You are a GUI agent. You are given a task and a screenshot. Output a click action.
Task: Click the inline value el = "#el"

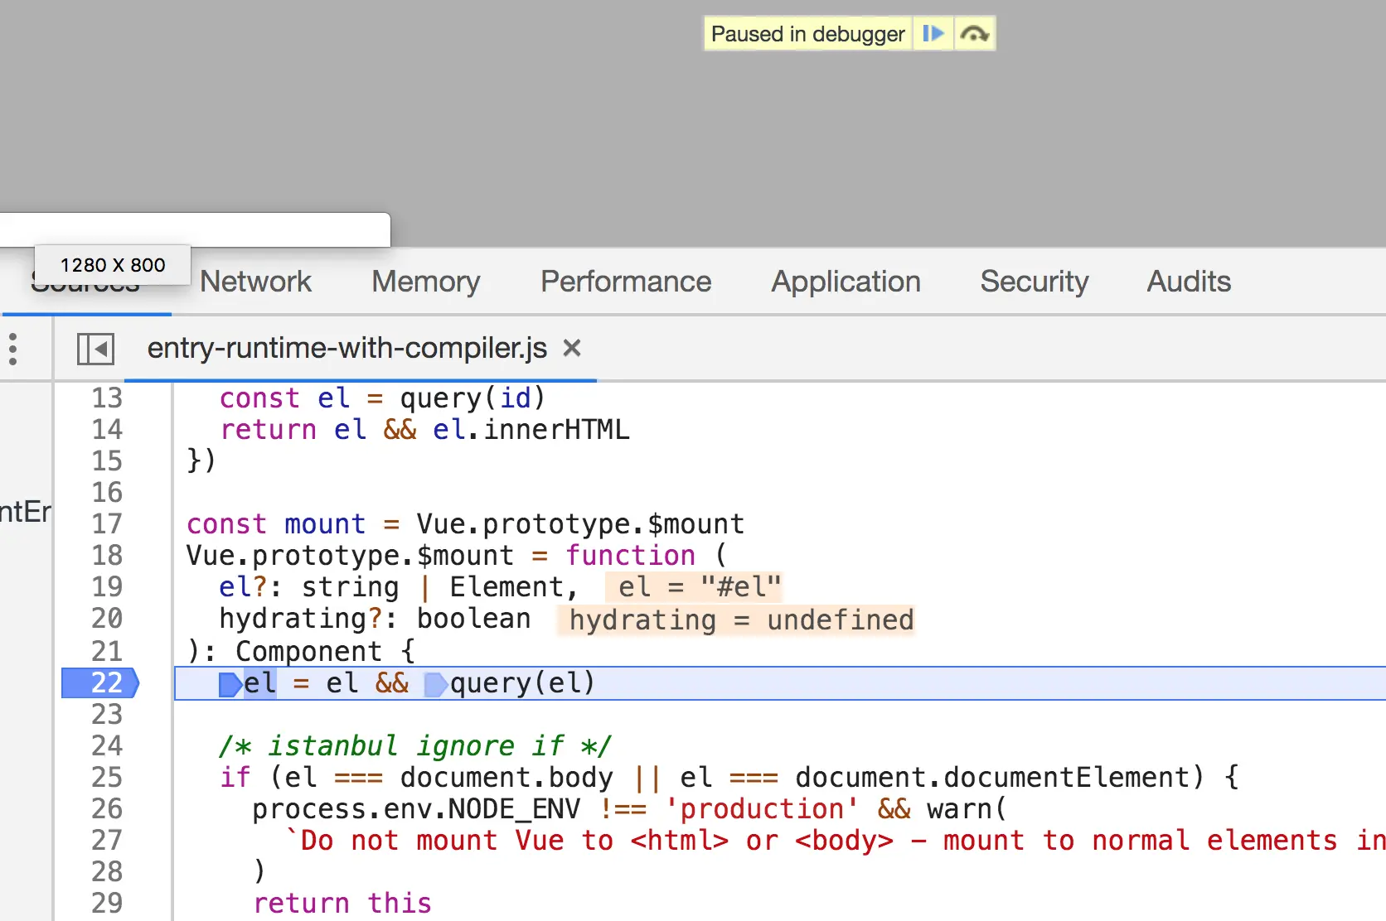pos(694,587)
